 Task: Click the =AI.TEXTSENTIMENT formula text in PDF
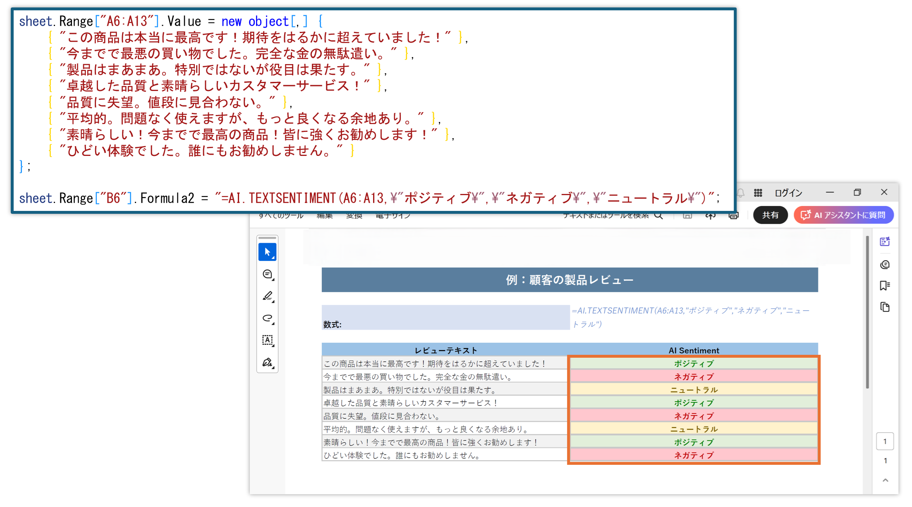click(690, 317)
